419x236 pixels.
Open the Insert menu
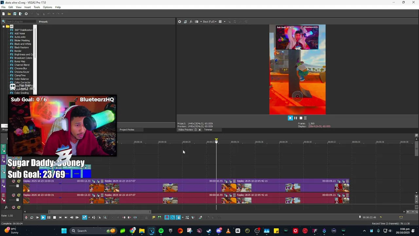click(x=27, y=7)
